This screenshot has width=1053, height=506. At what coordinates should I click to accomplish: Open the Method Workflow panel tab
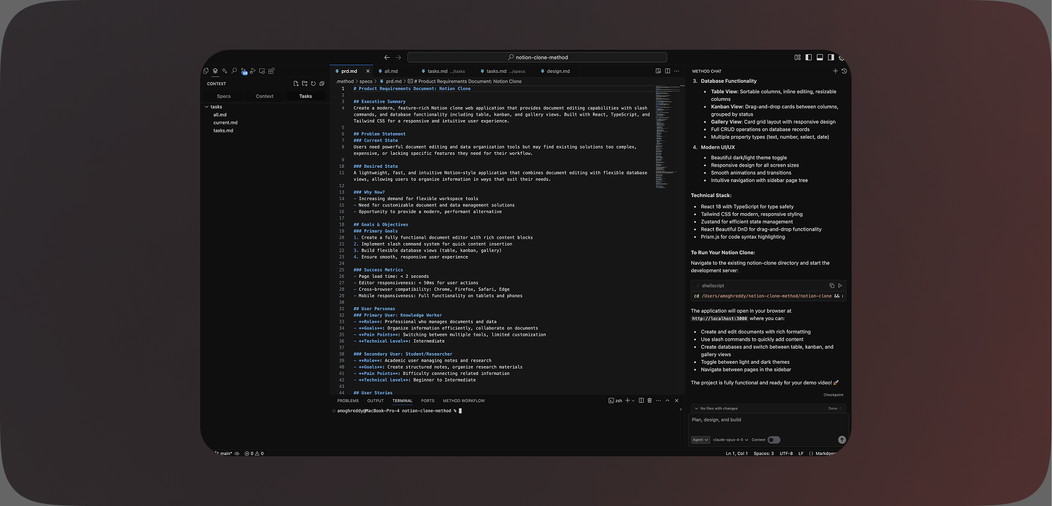464,401
